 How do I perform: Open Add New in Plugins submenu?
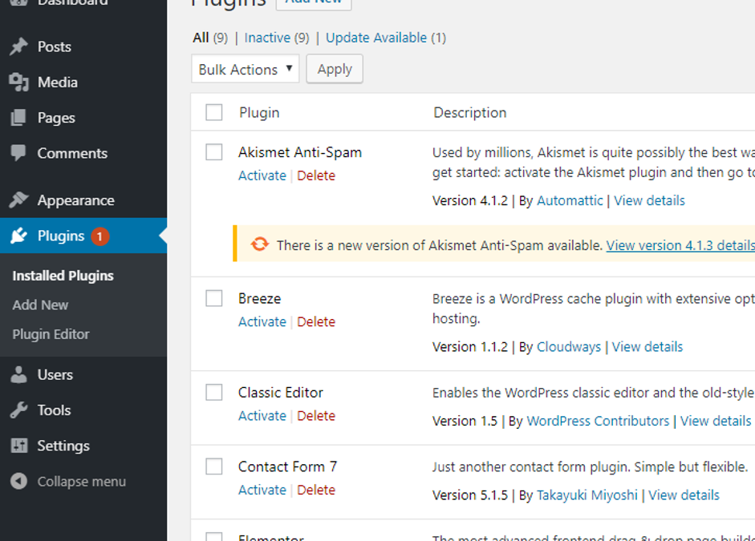click(40, 305)
